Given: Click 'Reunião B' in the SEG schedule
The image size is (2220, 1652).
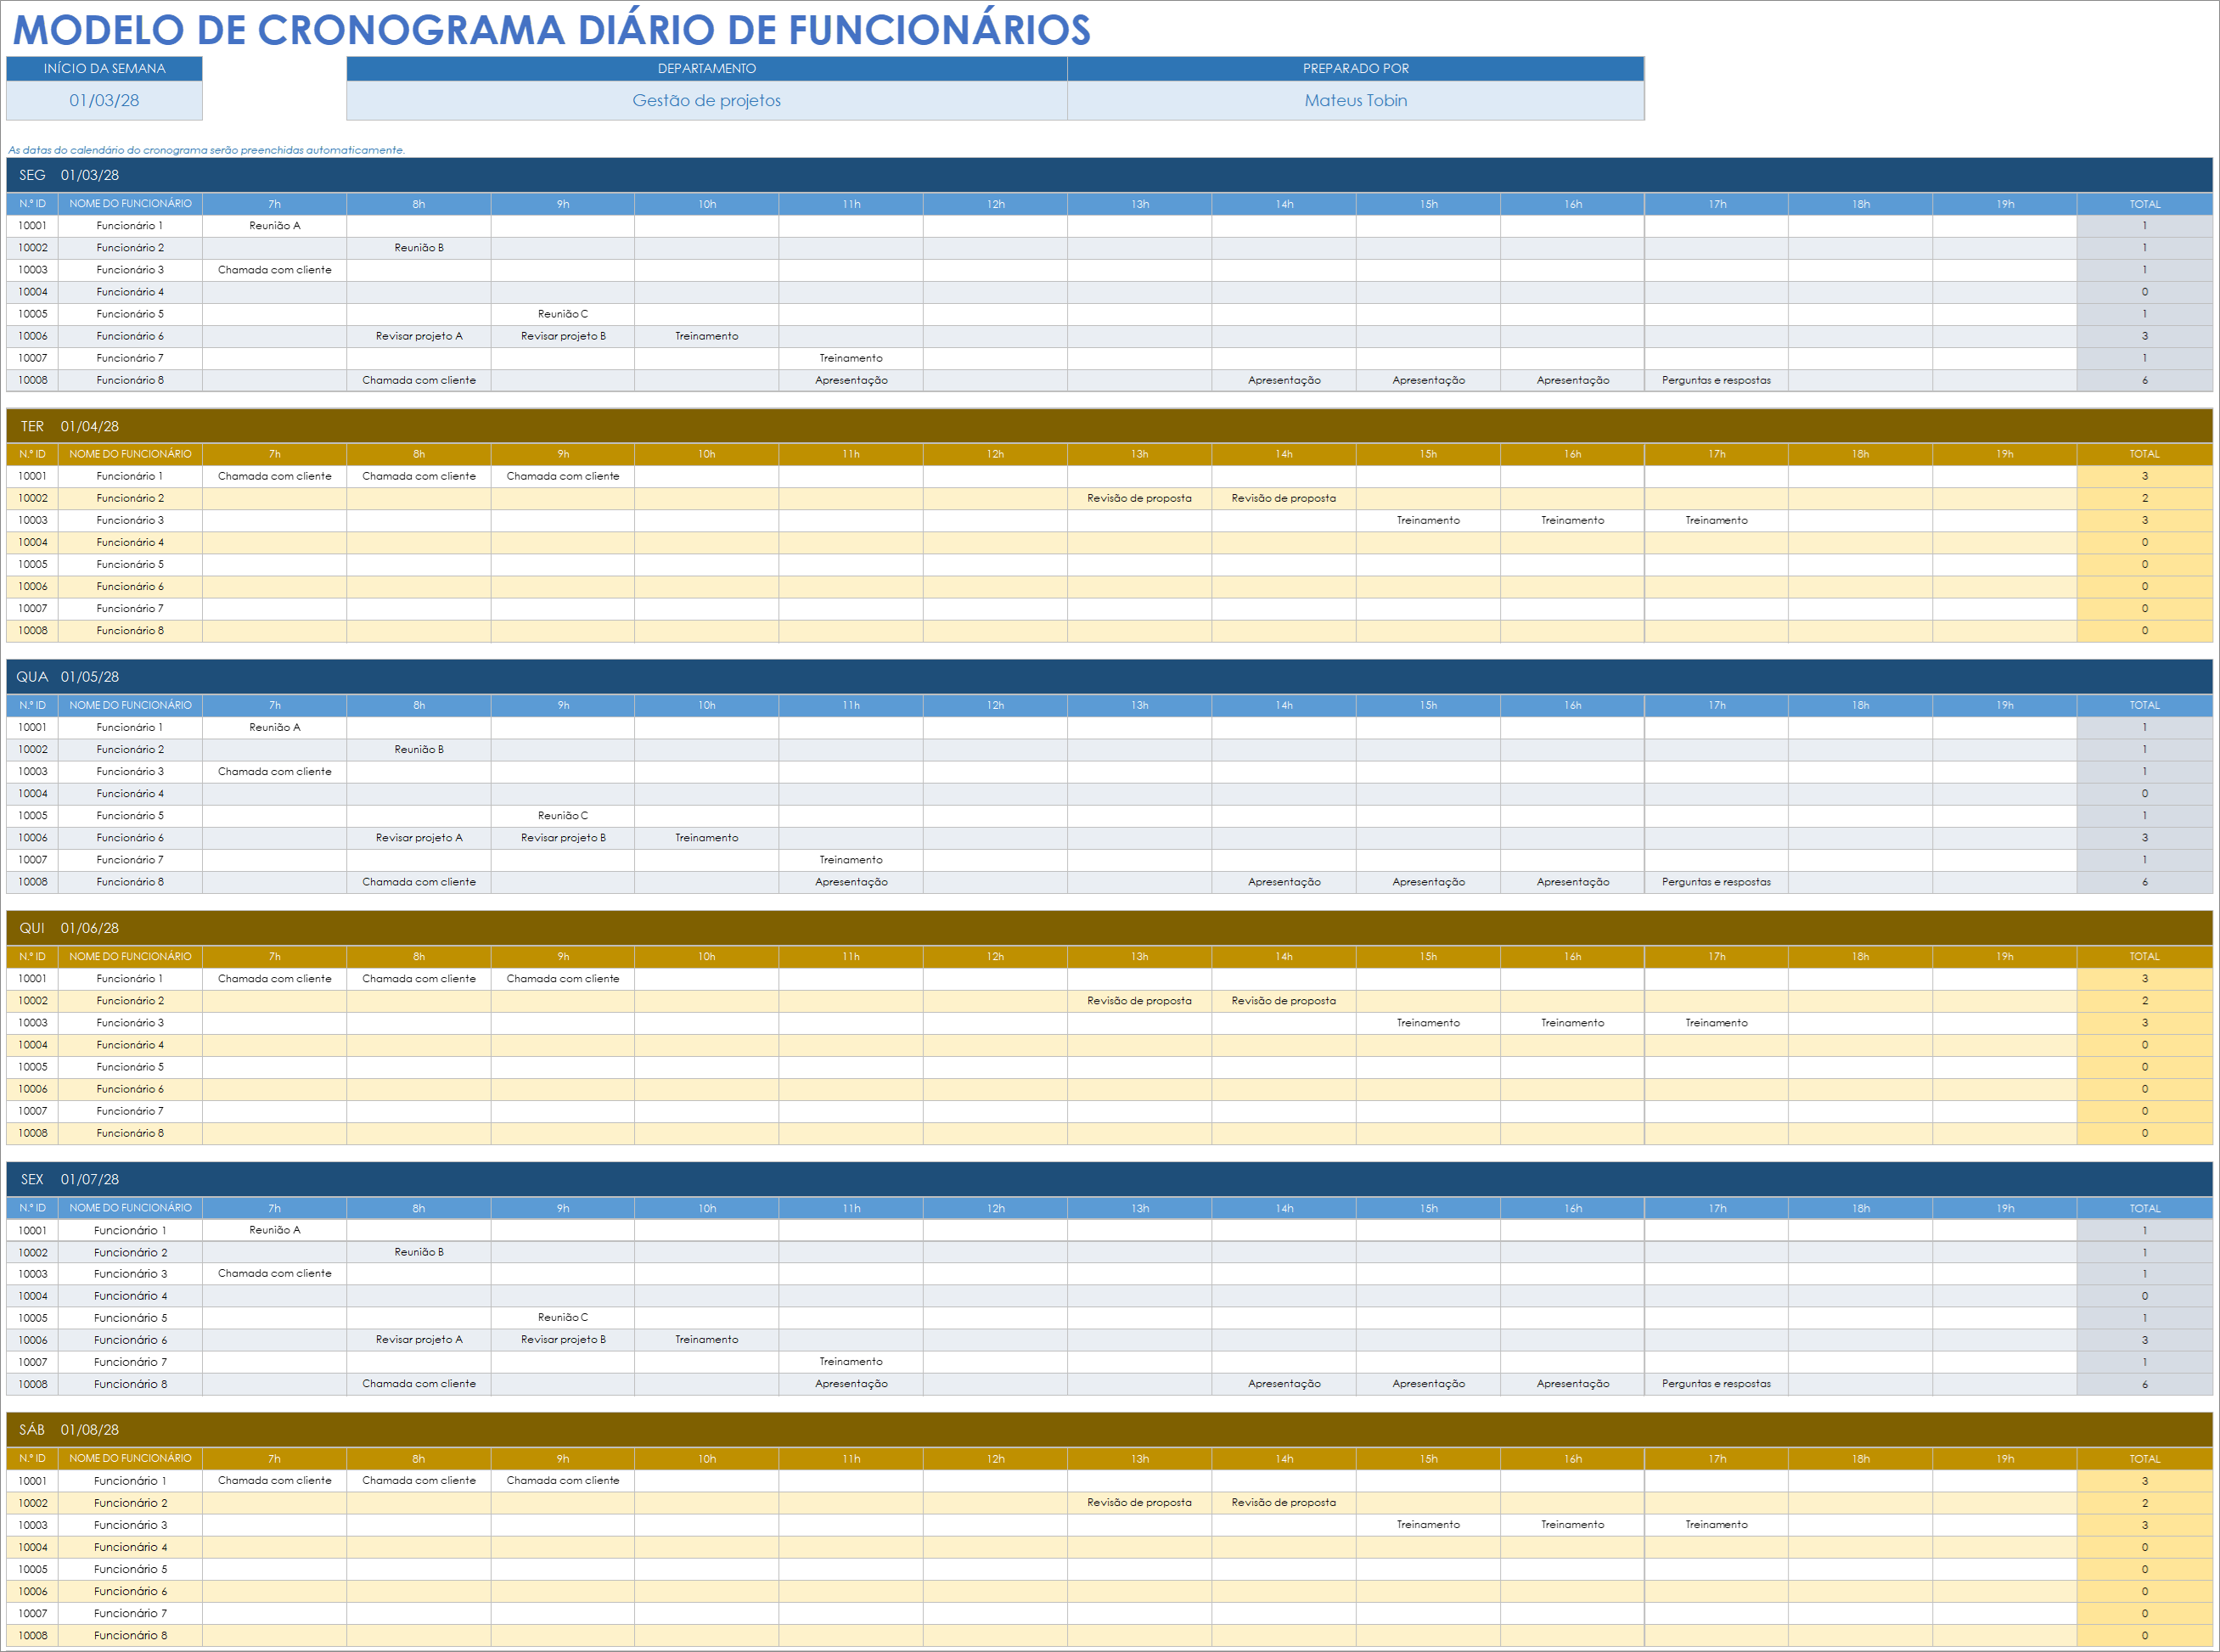Looking at the screenshot, I should [x=419, y=248].
